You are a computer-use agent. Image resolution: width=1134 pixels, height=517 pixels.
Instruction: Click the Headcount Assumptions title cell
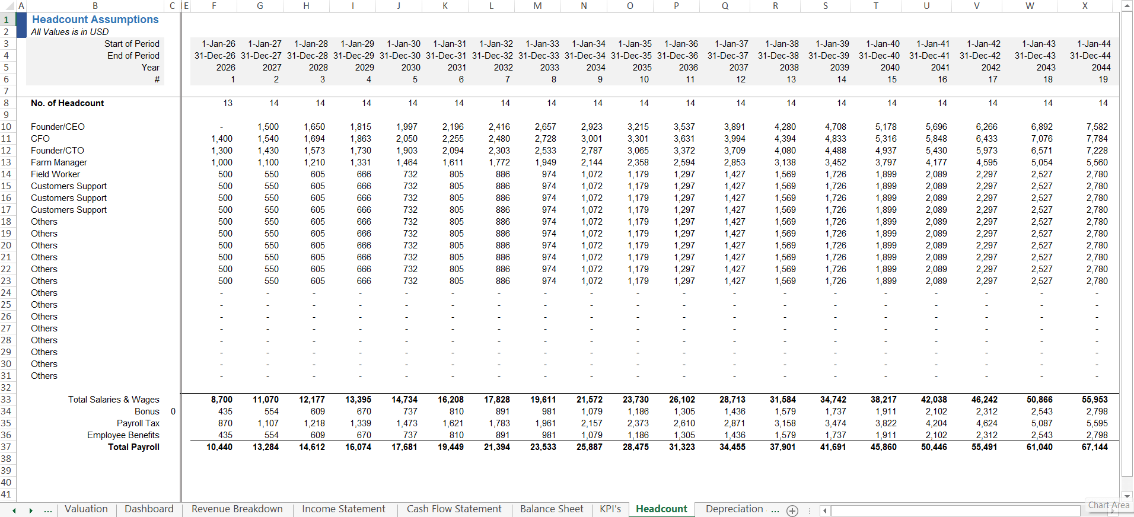click(95, 20)
